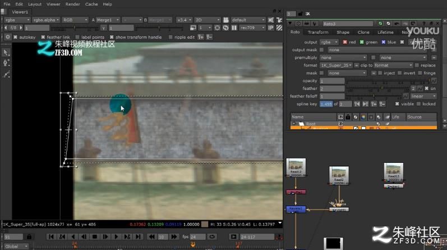Toggle the viewer ROI icon
The height and width of the screenshot is (250, 447).
click(217, 28)
